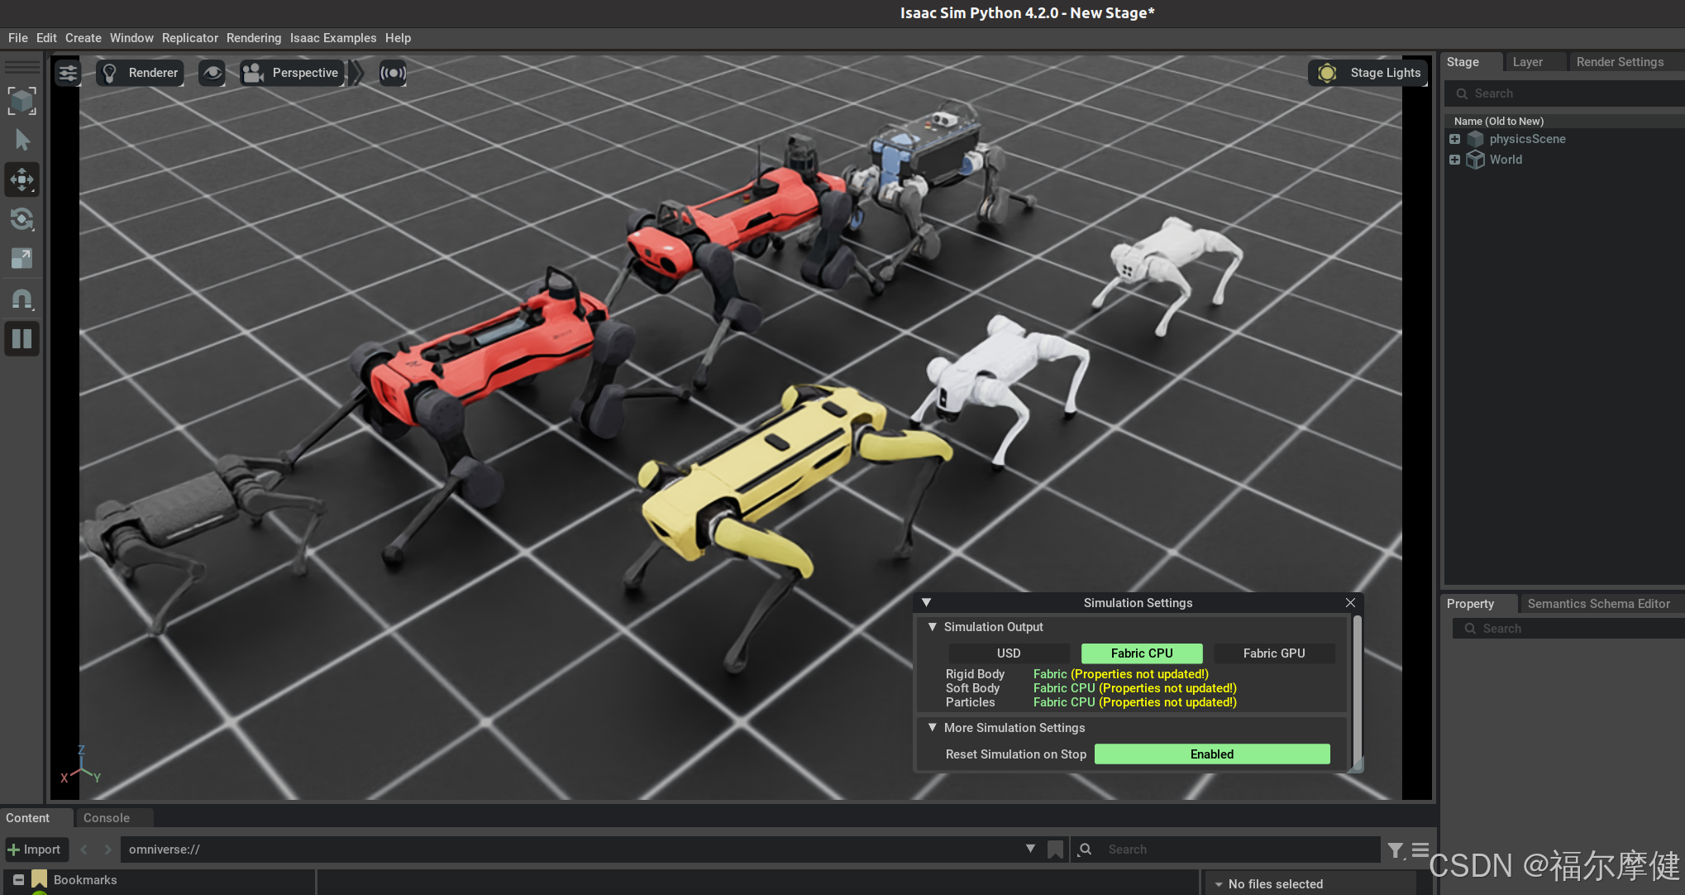Viewport: 1685px width, 895px height.
Task: Select the Rotate tool icon
Action: click(21, 219)
